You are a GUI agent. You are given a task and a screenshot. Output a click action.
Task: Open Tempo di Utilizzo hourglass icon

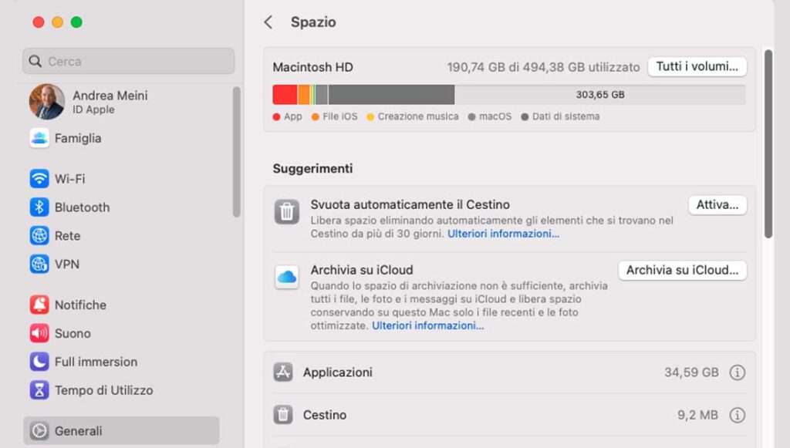click(39, 390)
